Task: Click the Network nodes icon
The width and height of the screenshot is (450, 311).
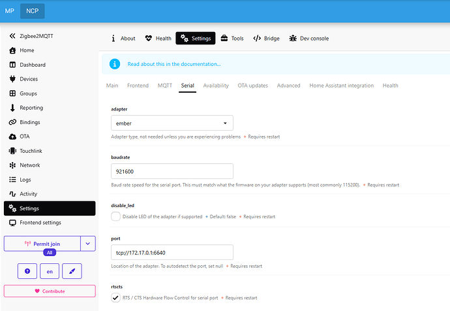Action: (x=12, y=165)
